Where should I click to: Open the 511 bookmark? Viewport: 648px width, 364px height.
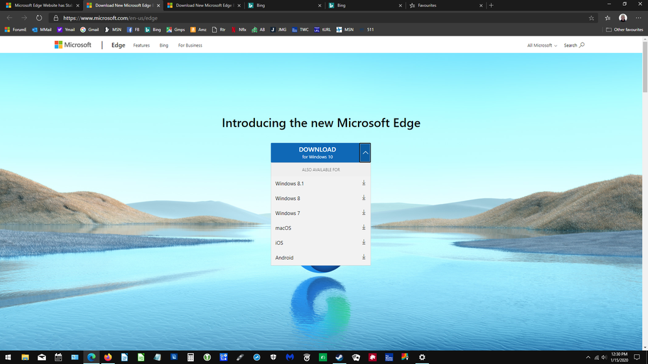(x=366, y=30)
